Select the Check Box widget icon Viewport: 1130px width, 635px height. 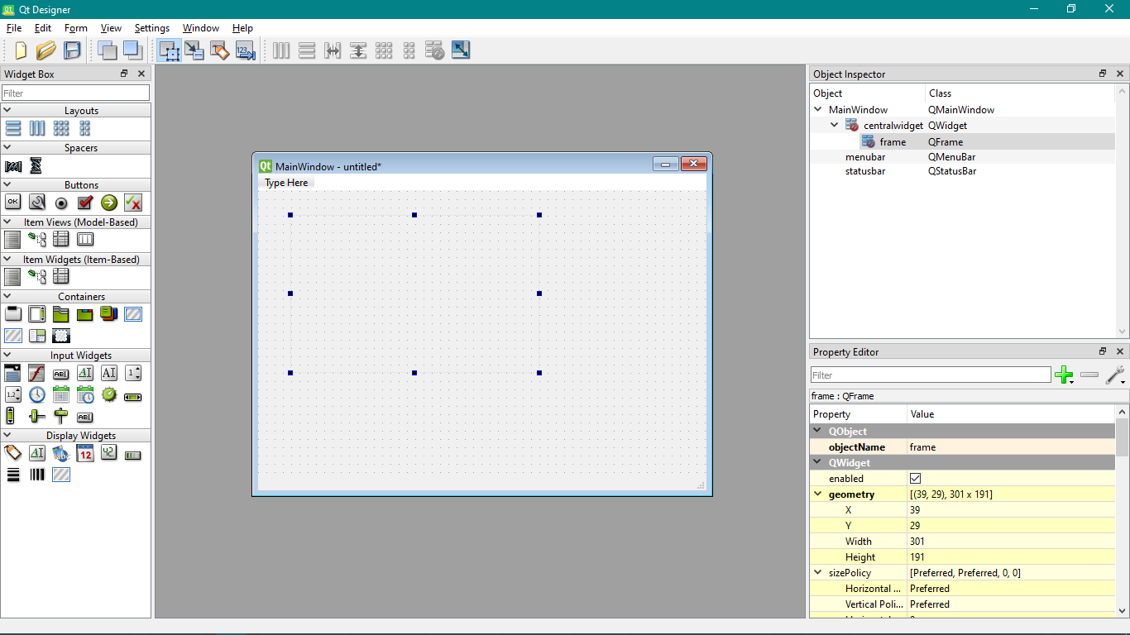click(85, 203)
